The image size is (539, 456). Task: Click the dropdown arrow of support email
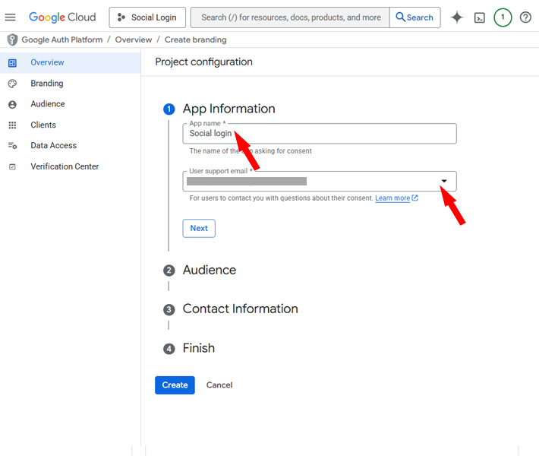(x=444, y=181)
